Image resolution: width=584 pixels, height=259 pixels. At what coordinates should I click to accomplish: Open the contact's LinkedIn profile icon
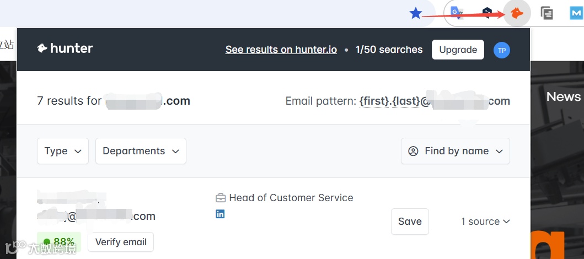pyautogui.click(x=220, y=214)
